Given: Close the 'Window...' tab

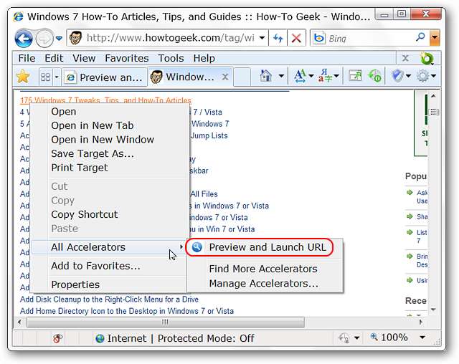Looking at the screenshot, I should pyautogui.click(x=224, y=77).
